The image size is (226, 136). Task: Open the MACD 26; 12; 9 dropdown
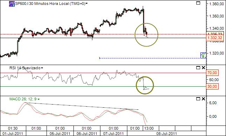click(x=38, y=99)
